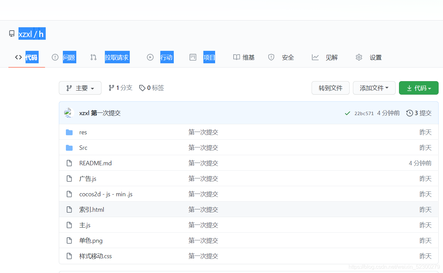
Task: Click the code brackets icon in 代码 tab
Action: coord(18,57)
